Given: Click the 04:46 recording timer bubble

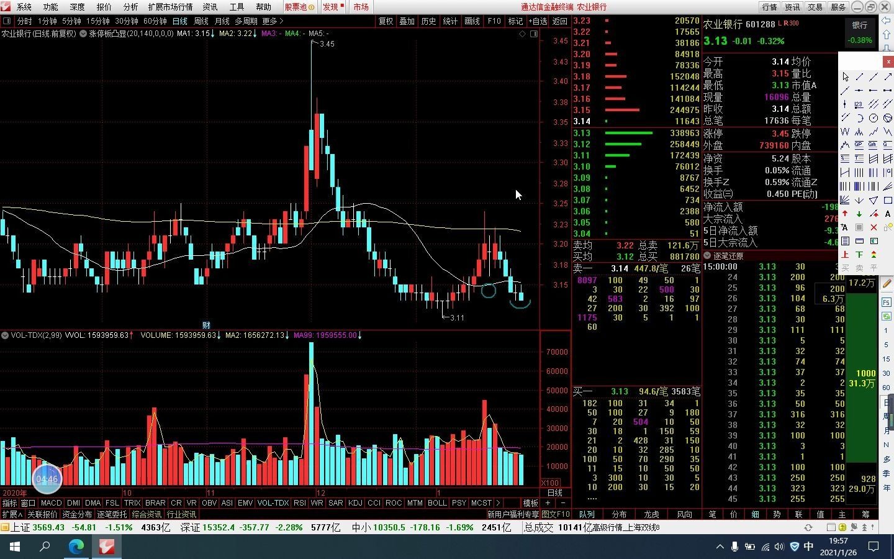Looking at the screenshot, I should coord(47,479).
